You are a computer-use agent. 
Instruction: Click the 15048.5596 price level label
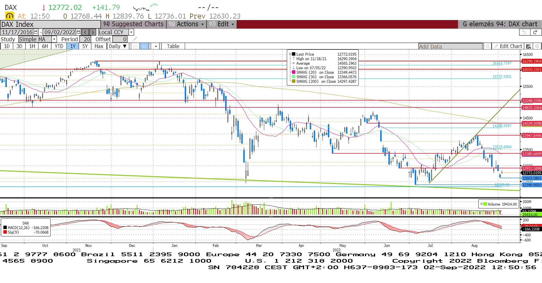[x=532, y=101]
